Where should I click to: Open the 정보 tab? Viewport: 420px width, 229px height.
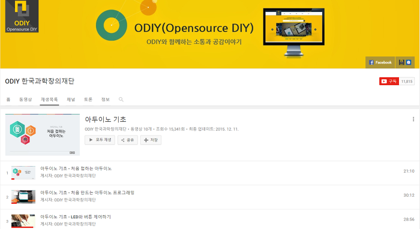click(106, 100)
